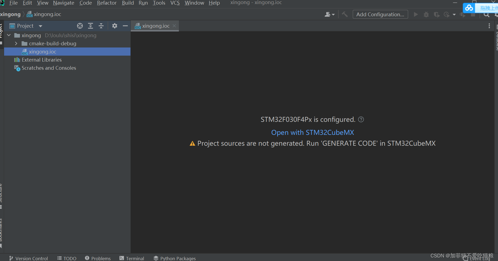Screen dimensions: 498x261
Task: Click the help question mark icon
Action: (361, 119)
